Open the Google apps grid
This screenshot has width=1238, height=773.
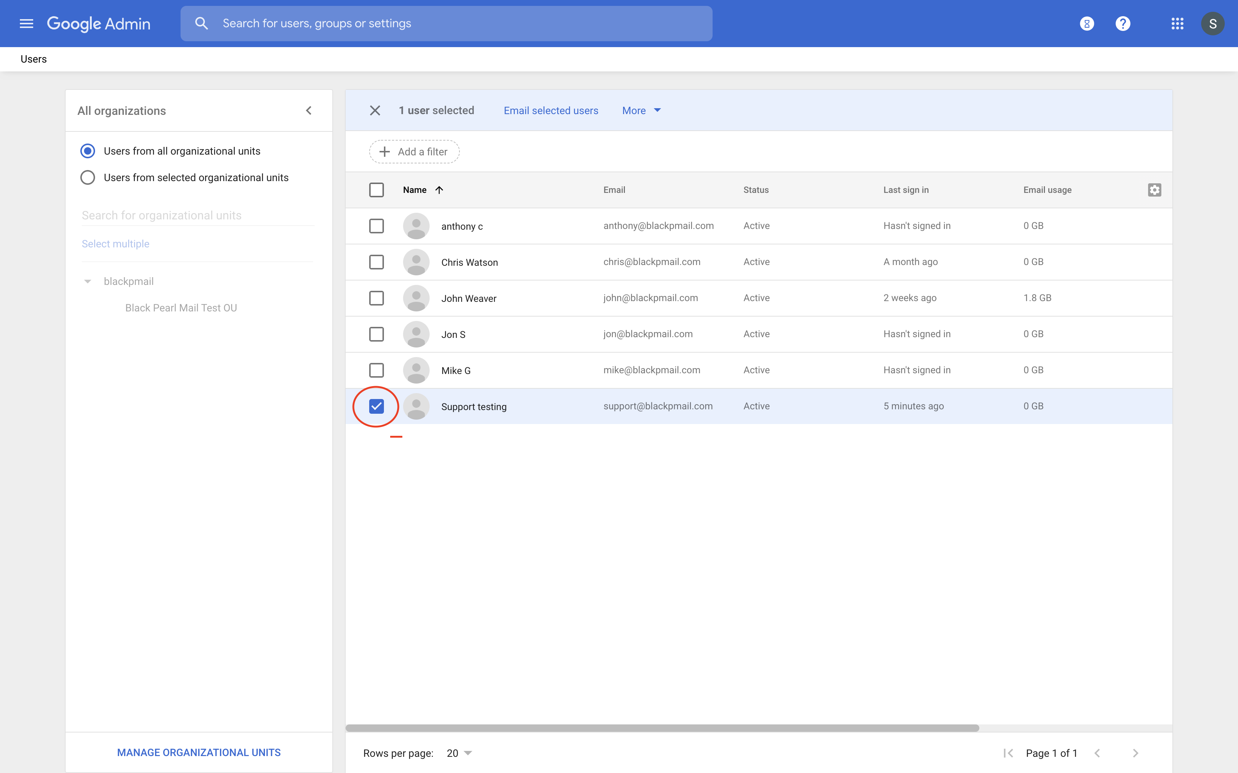pyautogui.click(x=1177, y=24)
